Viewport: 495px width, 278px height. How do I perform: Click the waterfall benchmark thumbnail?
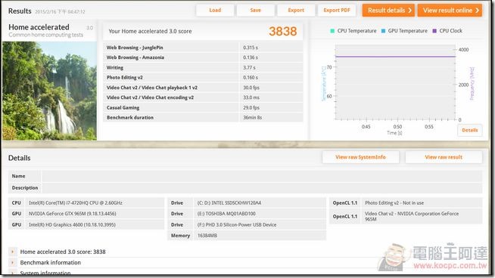(49, 91)
